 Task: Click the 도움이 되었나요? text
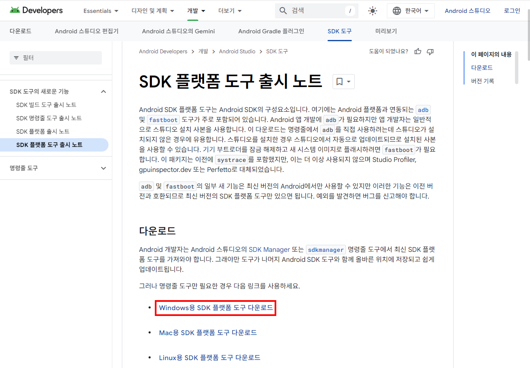pyautogui.click(x=389, y=52)
